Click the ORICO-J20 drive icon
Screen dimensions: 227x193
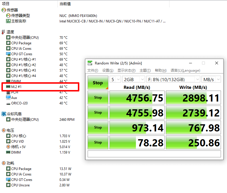8,104
